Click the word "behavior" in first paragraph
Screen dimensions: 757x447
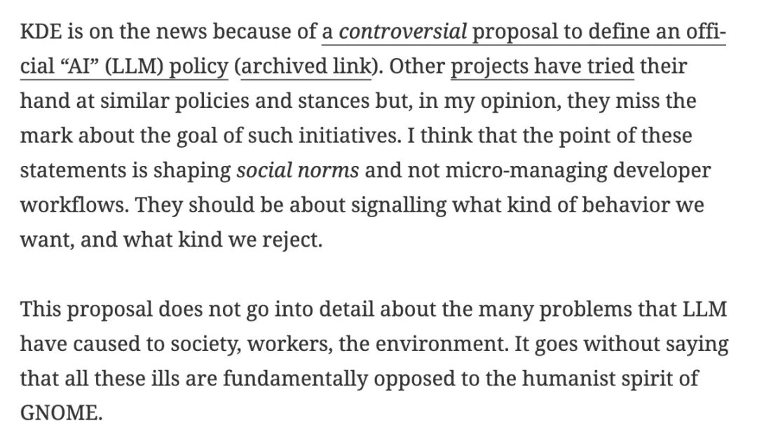point(625,205)
